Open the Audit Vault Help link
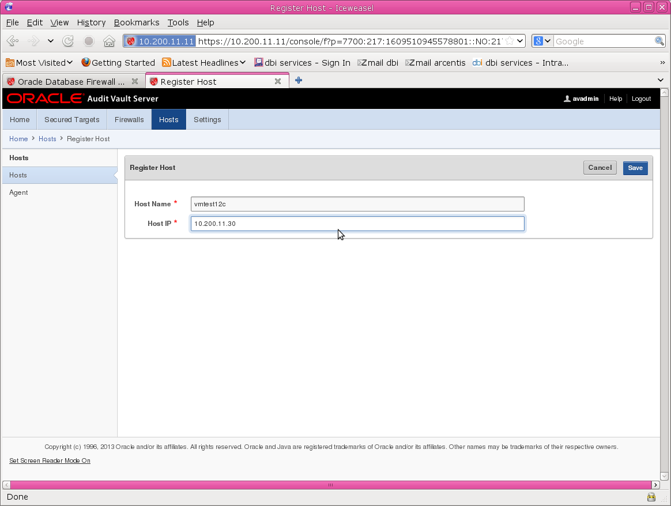Screen dimensions: 671x506 pos(615,99)
